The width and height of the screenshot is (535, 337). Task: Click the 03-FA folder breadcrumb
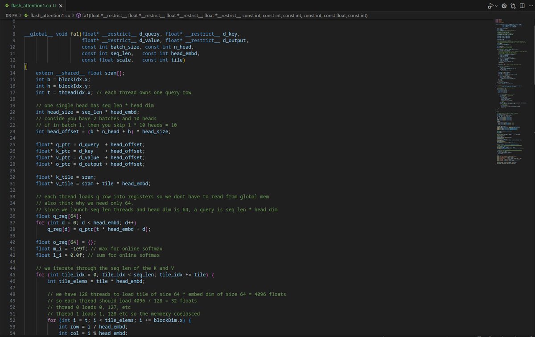tap(12, 16)
